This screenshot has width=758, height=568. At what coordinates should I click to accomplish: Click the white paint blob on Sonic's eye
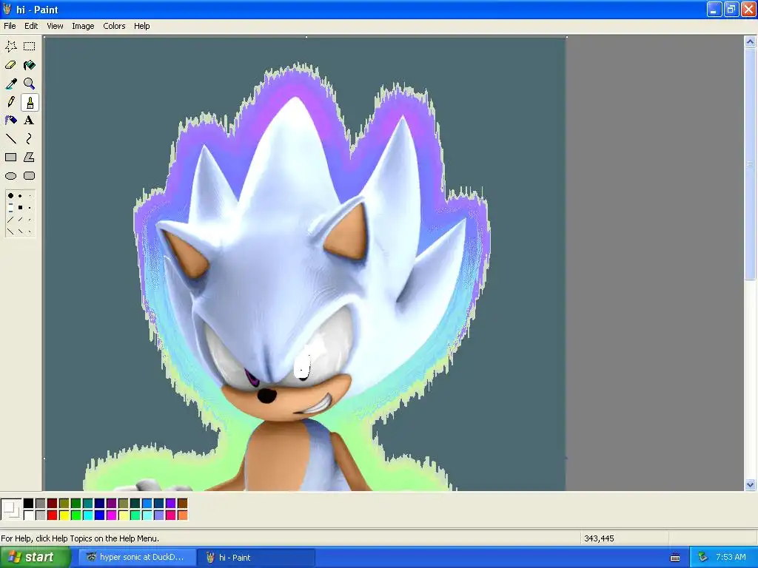coord(302,365)
